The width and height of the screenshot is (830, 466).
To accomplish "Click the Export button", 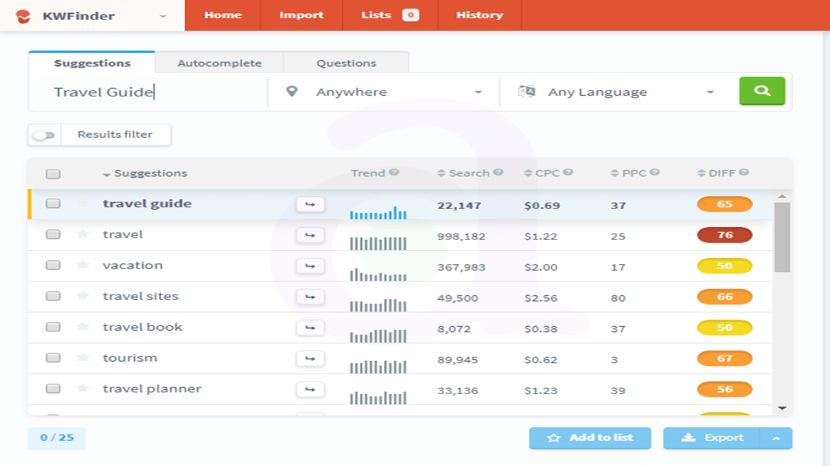I will coord(712,438).
